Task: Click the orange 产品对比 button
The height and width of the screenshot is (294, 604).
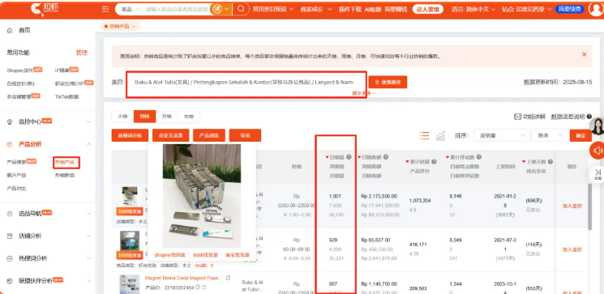Action: tap(209, 135)
